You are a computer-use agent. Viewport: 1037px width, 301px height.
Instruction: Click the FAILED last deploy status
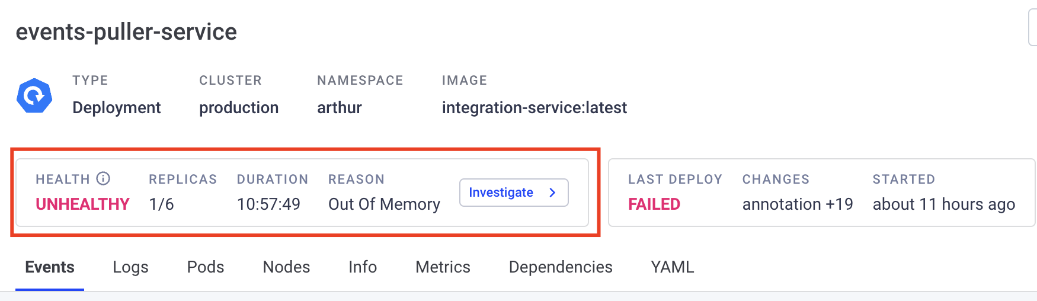pos(654,204)
